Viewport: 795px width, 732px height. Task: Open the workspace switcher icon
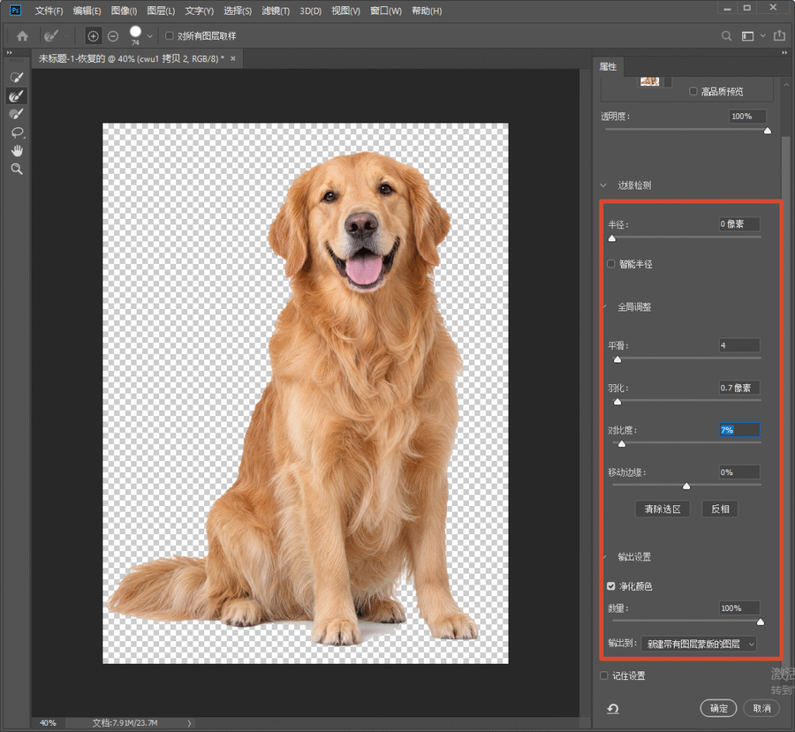748,36
